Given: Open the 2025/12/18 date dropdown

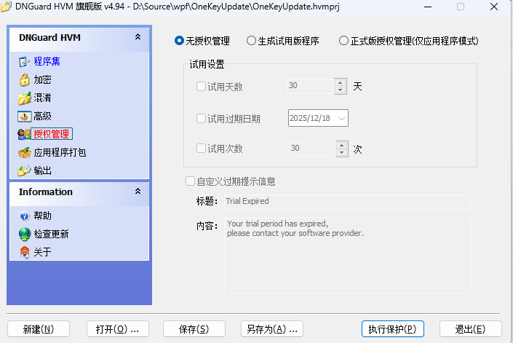Looking at the screenshot, I should [342, 118].
